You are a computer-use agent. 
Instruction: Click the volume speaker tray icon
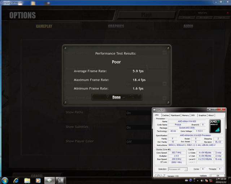(x=202, y=180)
